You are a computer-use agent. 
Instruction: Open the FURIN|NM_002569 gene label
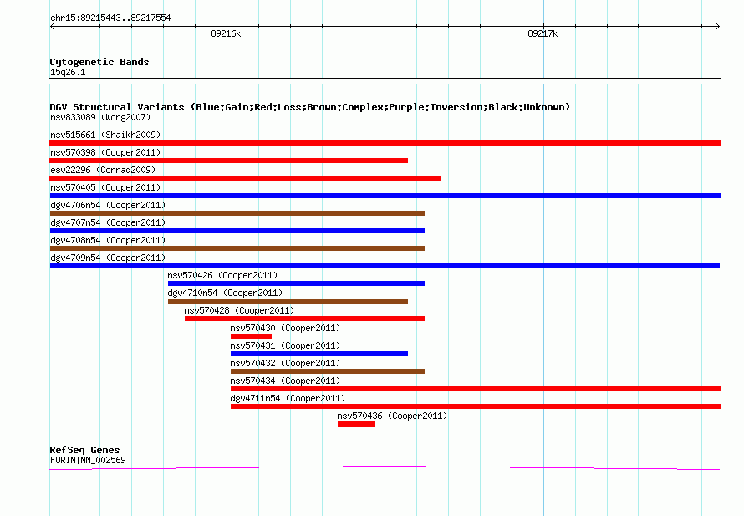coord(88,460)
